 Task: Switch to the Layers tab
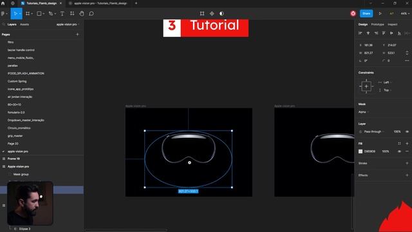click(12, 24)
